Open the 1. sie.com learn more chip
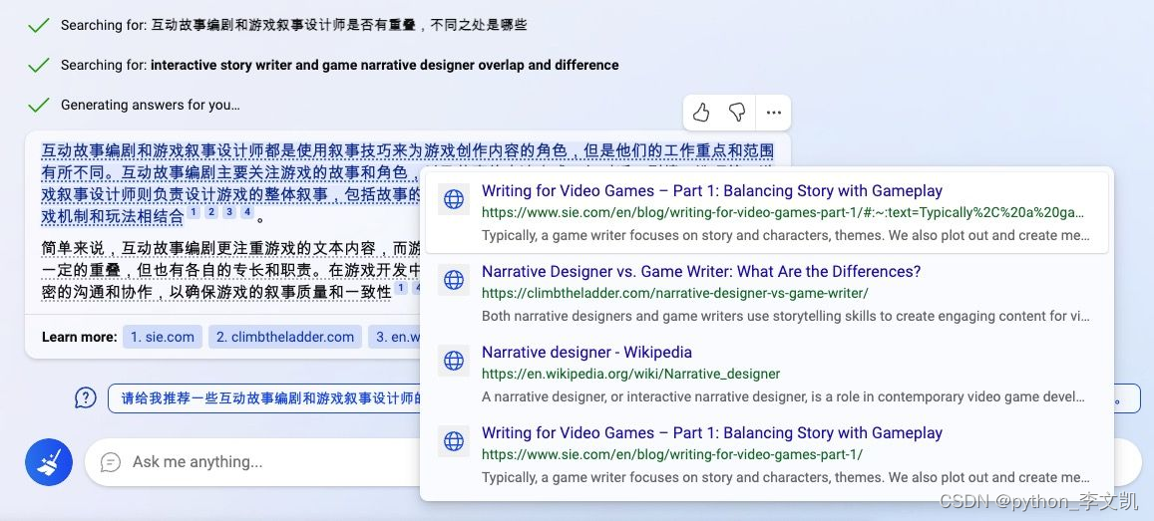 click(163, 338)
